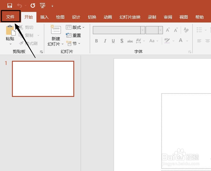Screen dimensions: 211x171
Task: Toggle Bold formatting
Action: click(96, 41)
